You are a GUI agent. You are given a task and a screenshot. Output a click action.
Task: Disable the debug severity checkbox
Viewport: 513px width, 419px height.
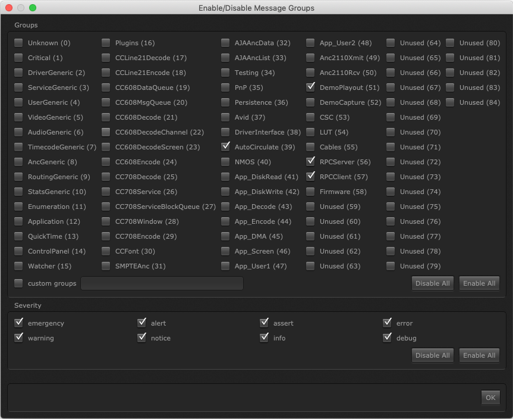[388, 337]
